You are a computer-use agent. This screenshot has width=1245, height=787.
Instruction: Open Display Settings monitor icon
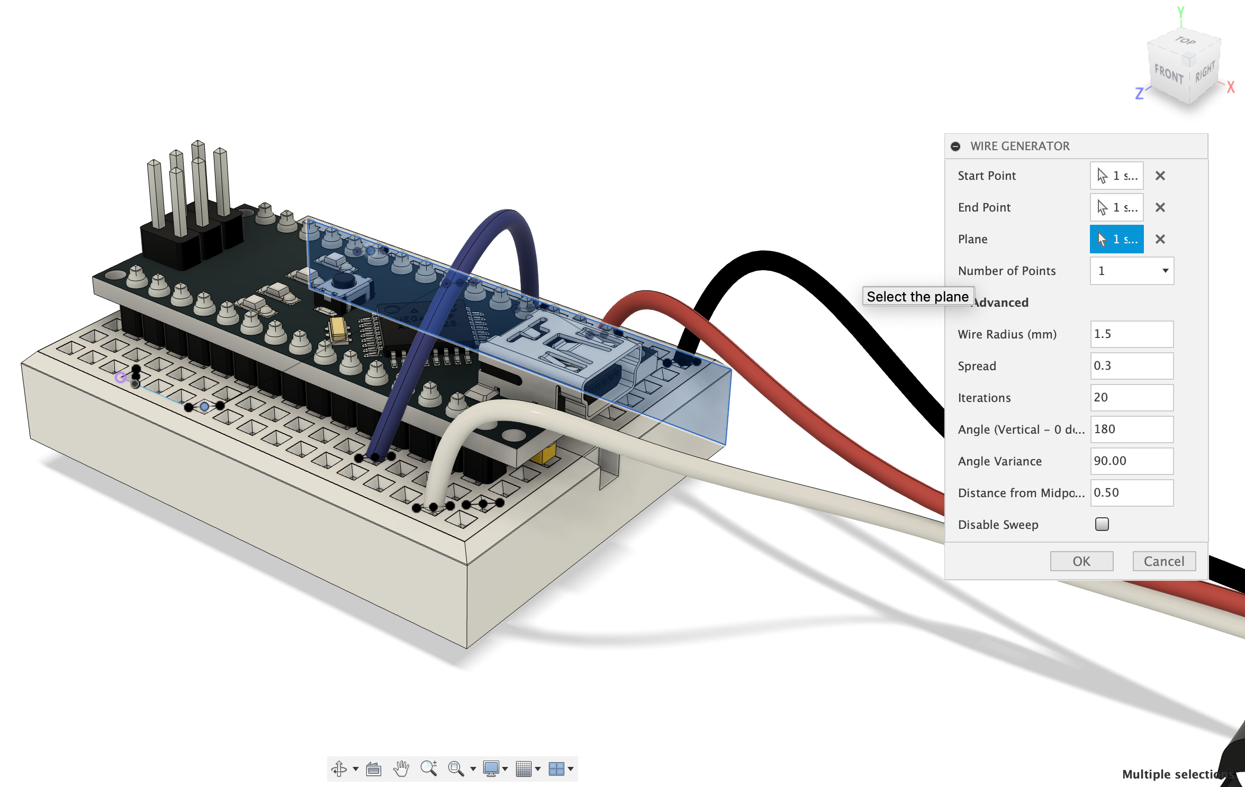491,768
